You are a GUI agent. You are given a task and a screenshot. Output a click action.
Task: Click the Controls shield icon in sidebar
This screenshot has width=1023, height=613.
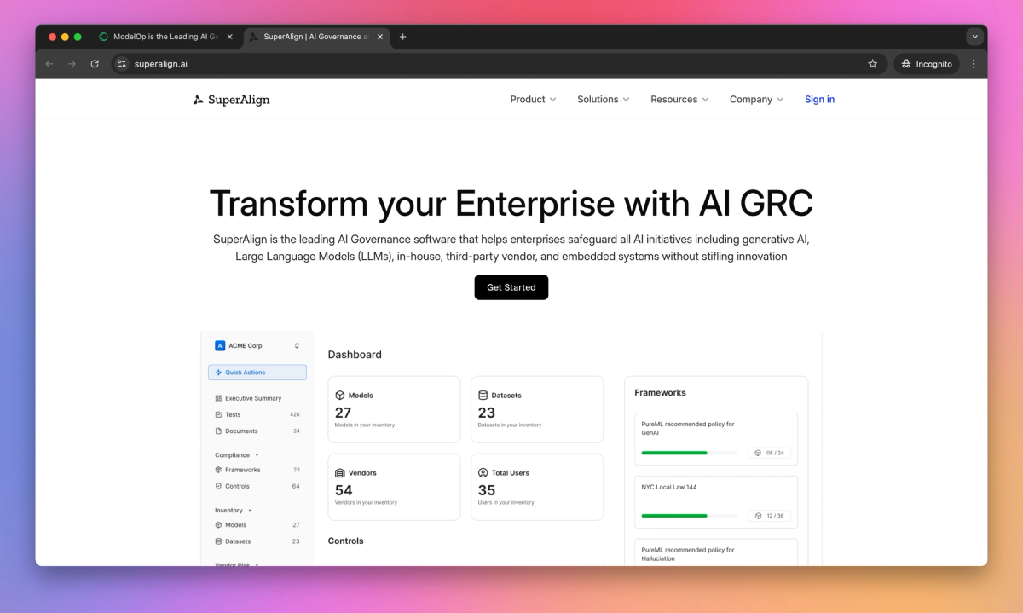coord(218,486)
